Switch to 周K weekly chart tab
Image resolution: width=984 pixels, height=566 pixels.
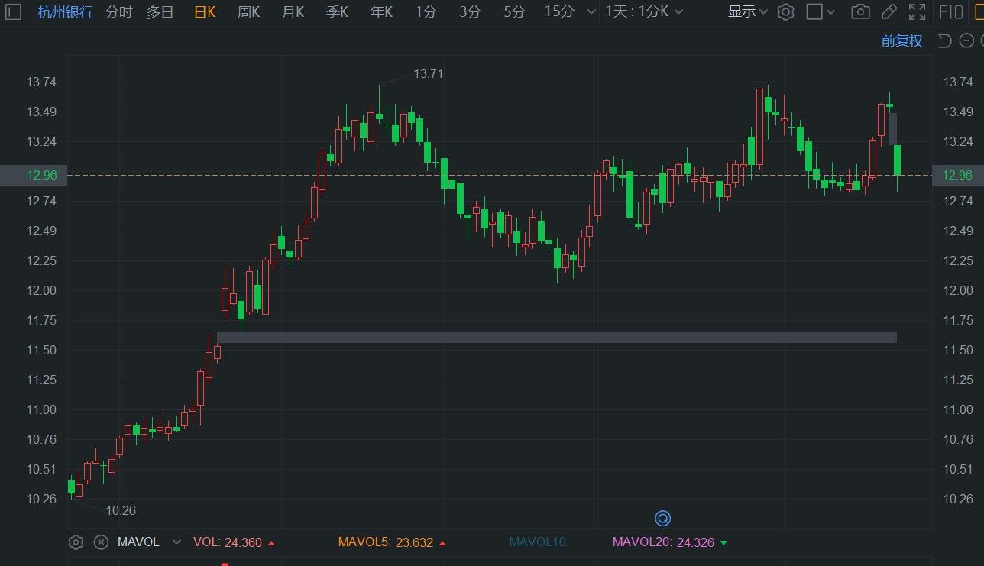tap(248, 11)
